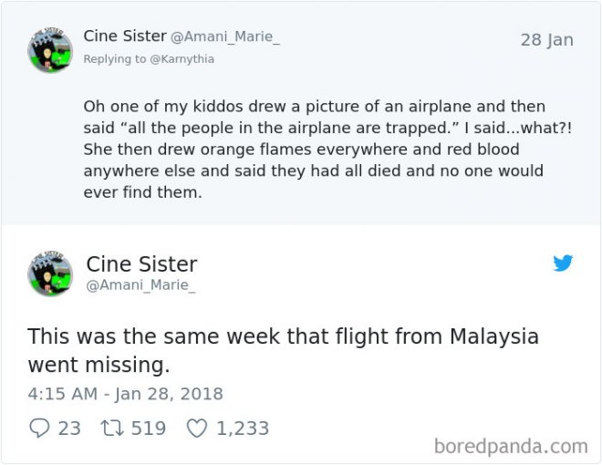Click the reply speech bubble icon

[39, 428]
